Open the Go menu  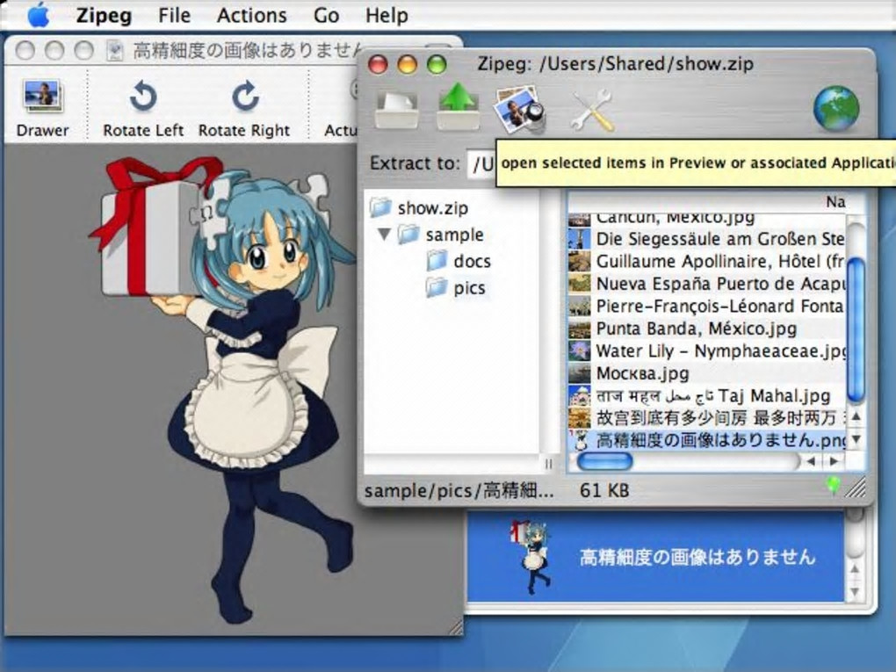pyautogui.click(x=326, y=15)
